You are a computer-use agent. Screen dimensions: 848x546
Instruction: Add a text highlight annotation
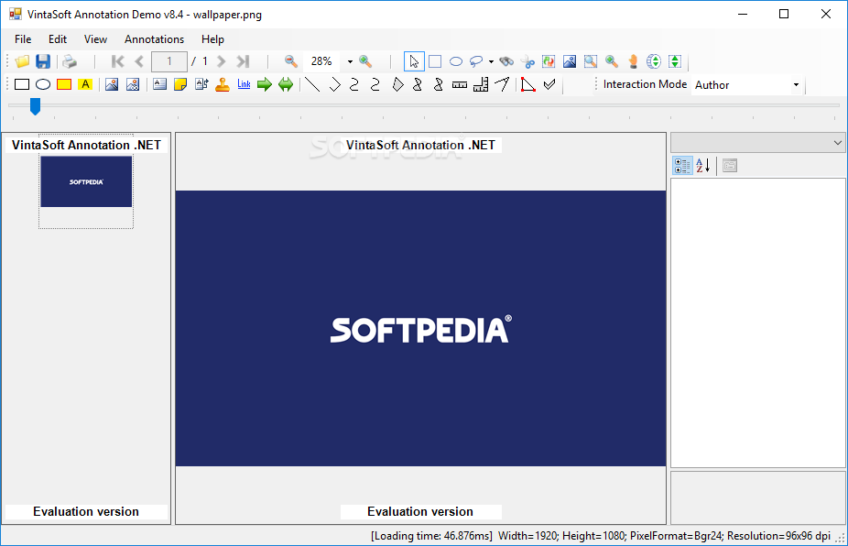point(85,84)
